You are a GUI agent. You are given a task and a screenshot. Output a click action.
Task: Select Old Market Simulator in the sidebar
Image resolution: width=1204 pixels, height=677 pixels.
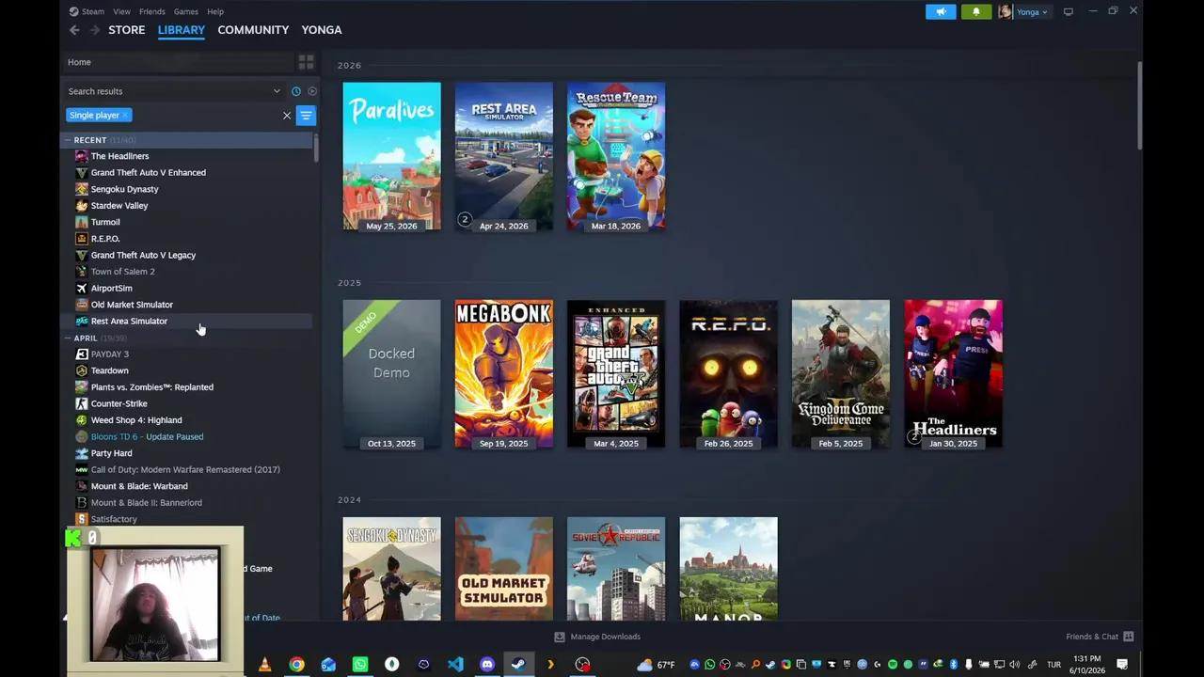click(x=132, y=305)
